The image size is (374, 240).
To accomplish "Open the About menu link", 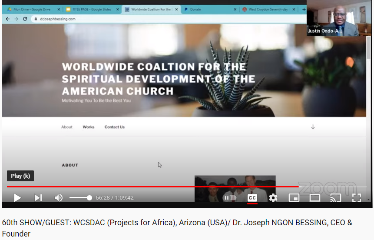I will tap(67, 127).
